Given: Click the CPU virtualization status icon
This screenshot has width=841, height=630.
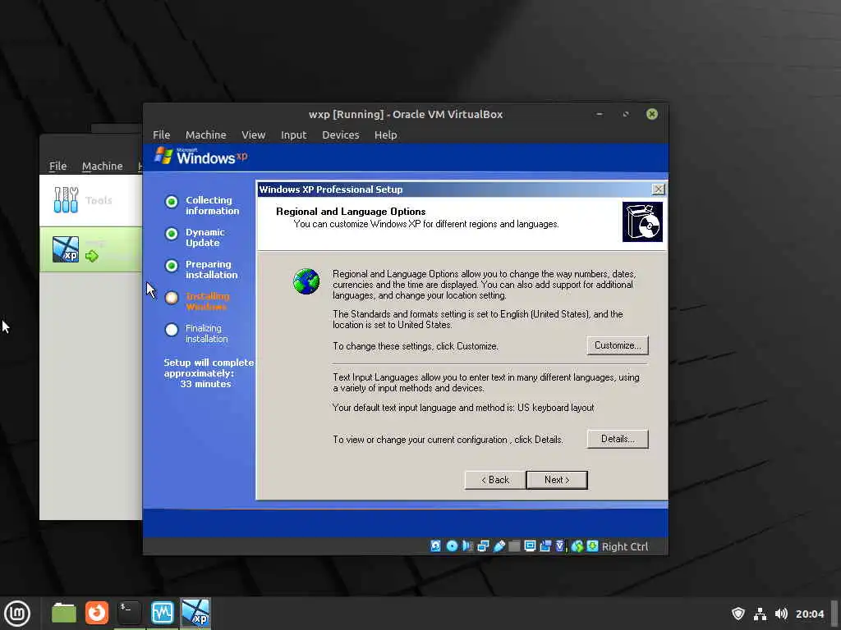Looking at the screenshot, I should [561, 546].
